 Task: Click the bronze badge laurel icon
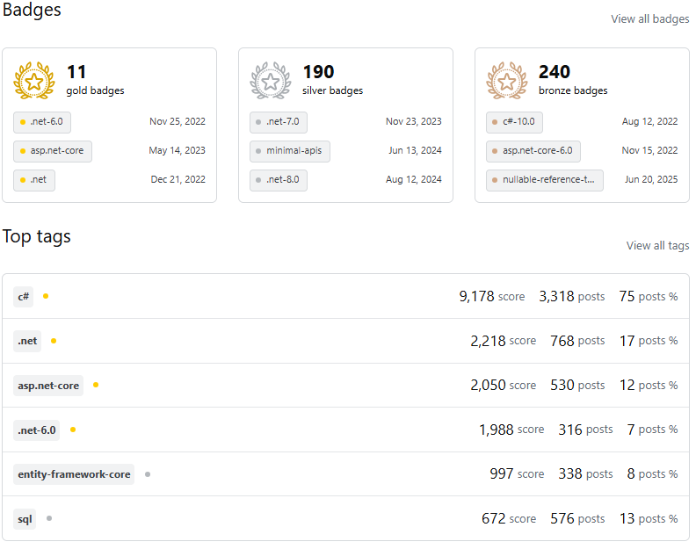(507, 80)
